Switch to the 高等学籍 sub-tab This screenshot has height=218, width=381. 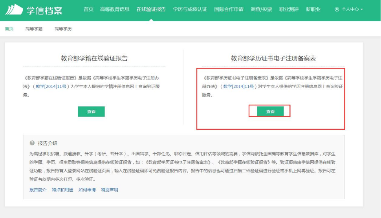(34, 29)
